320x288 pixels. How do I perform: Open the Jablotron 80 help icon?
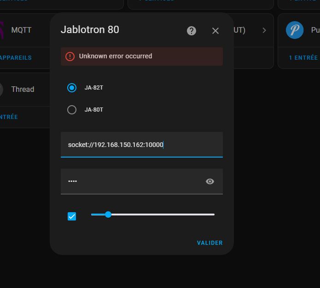point(192,31)
